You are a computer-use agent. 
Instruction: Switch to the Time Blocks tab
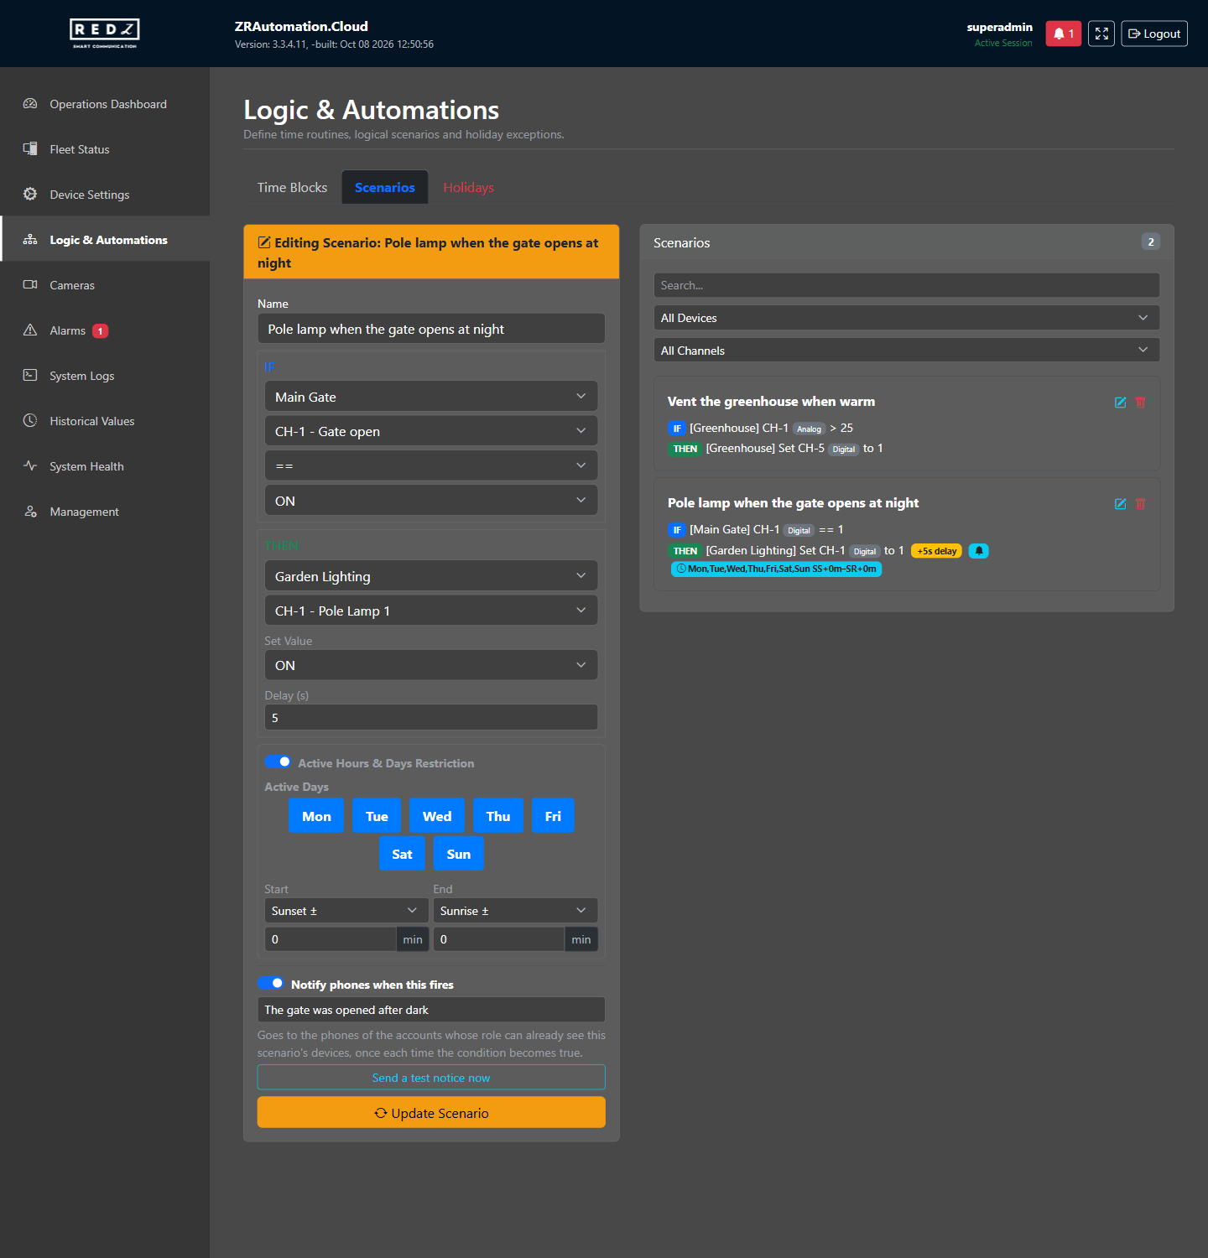[292, 187]
